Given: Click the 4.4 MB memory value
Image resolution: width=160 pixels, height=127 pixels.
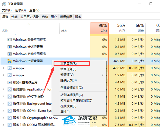Looking at the screenshot, I should [120, 82].
